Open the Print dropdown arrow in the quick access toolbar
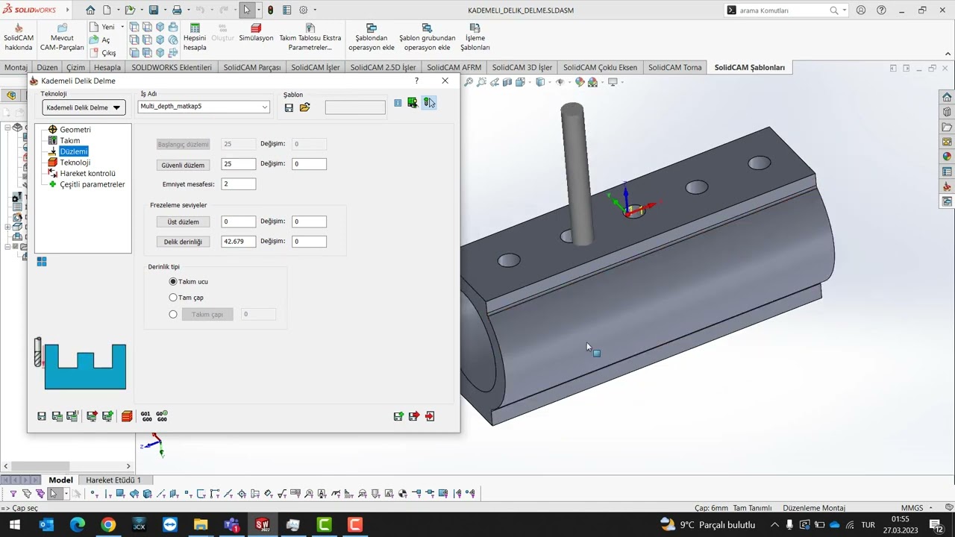This screenshot has width=955, height=537. pos(187,10)
